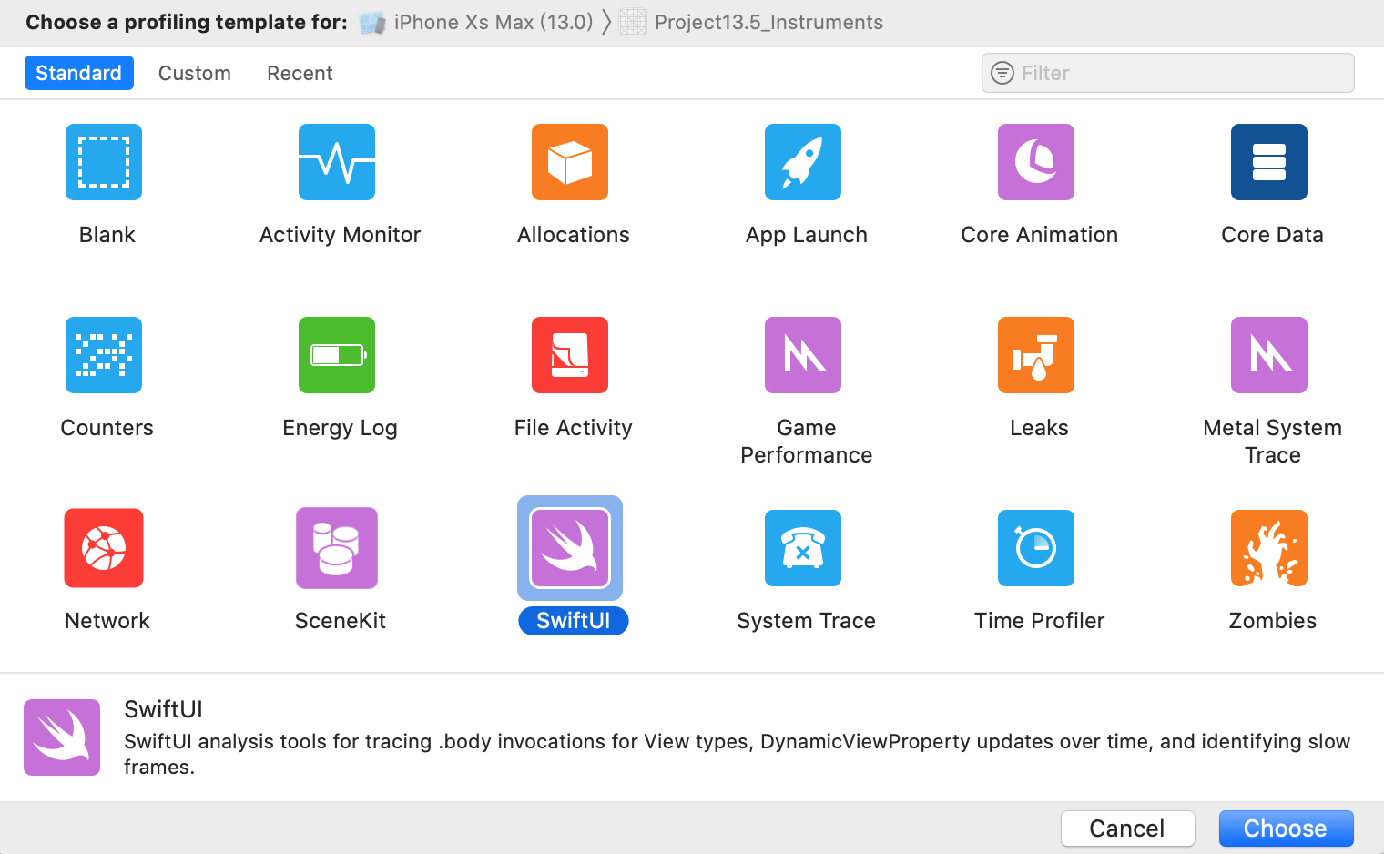Click the 'File Activity' label
This screenshot has height=854, width=1384.
pos(574,428)
